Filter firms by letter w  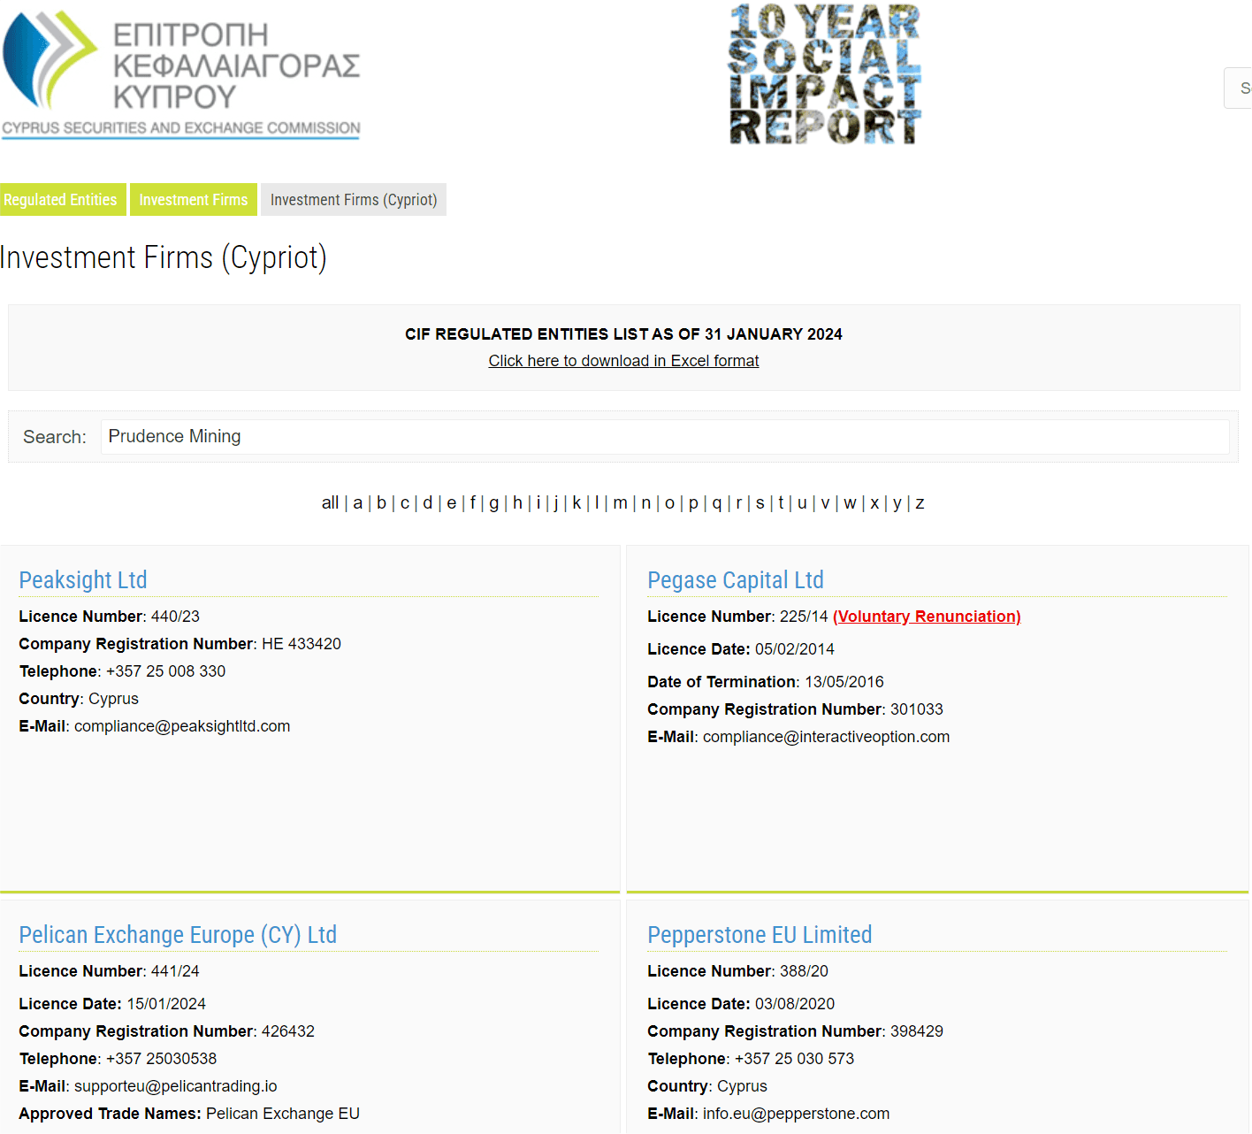pos(850,503)
